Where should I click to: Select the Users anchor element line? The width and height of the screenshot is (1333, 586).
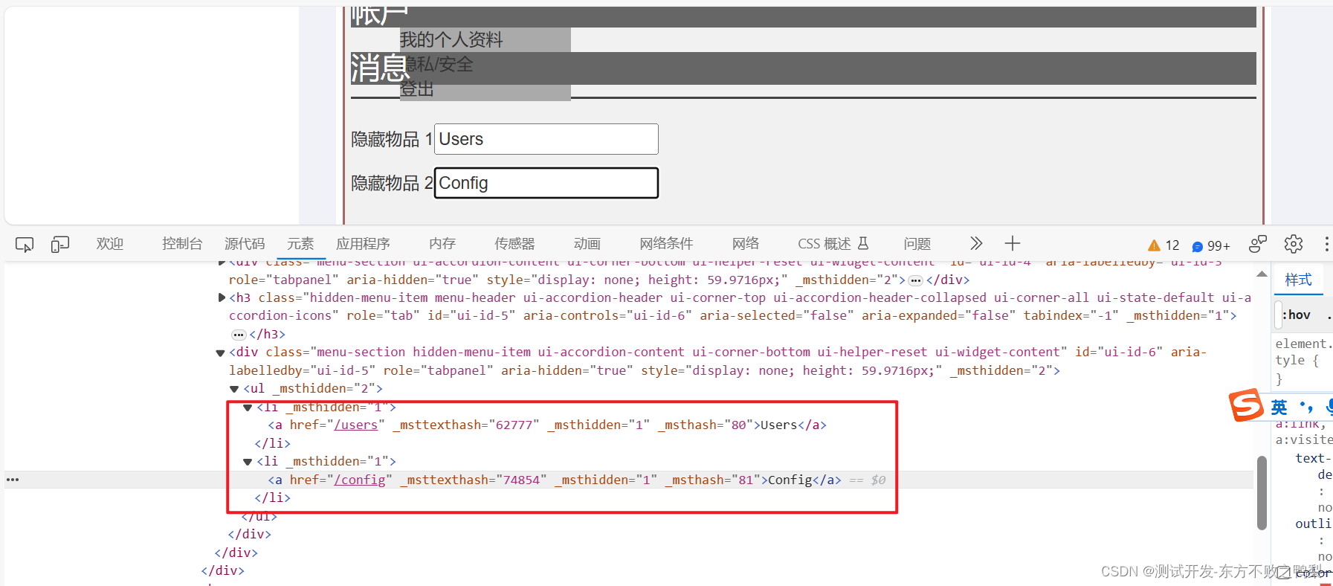pos(547,425)
